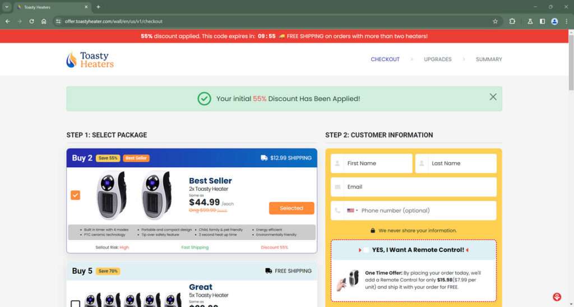This screenshot has height=307, width=574.
Task: Open the phone country flag dropdown
Action: 353,210
